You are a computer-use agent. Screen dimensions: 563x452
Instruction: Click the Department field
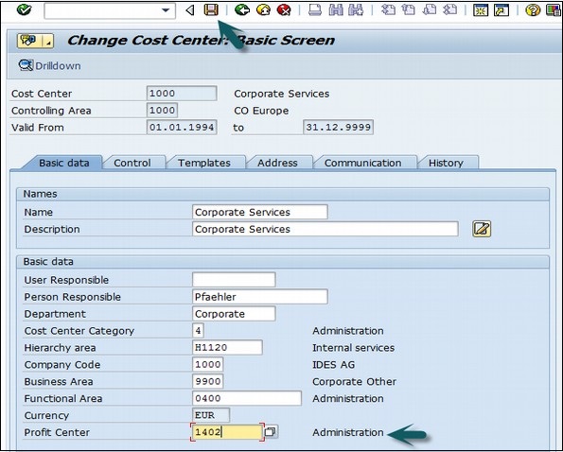[x=234, y=314]
